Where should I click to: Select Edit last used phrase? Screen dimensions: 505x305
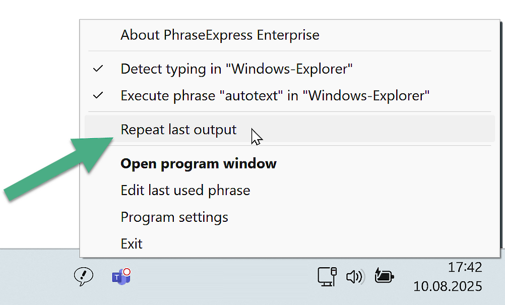point(185,190)
